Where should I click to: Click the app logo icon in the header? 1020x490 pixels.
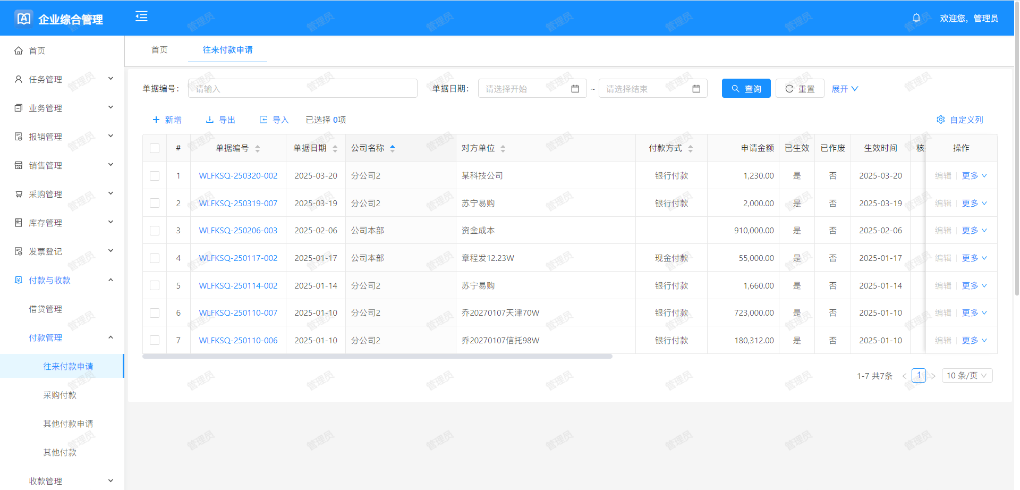click(24, 19)
